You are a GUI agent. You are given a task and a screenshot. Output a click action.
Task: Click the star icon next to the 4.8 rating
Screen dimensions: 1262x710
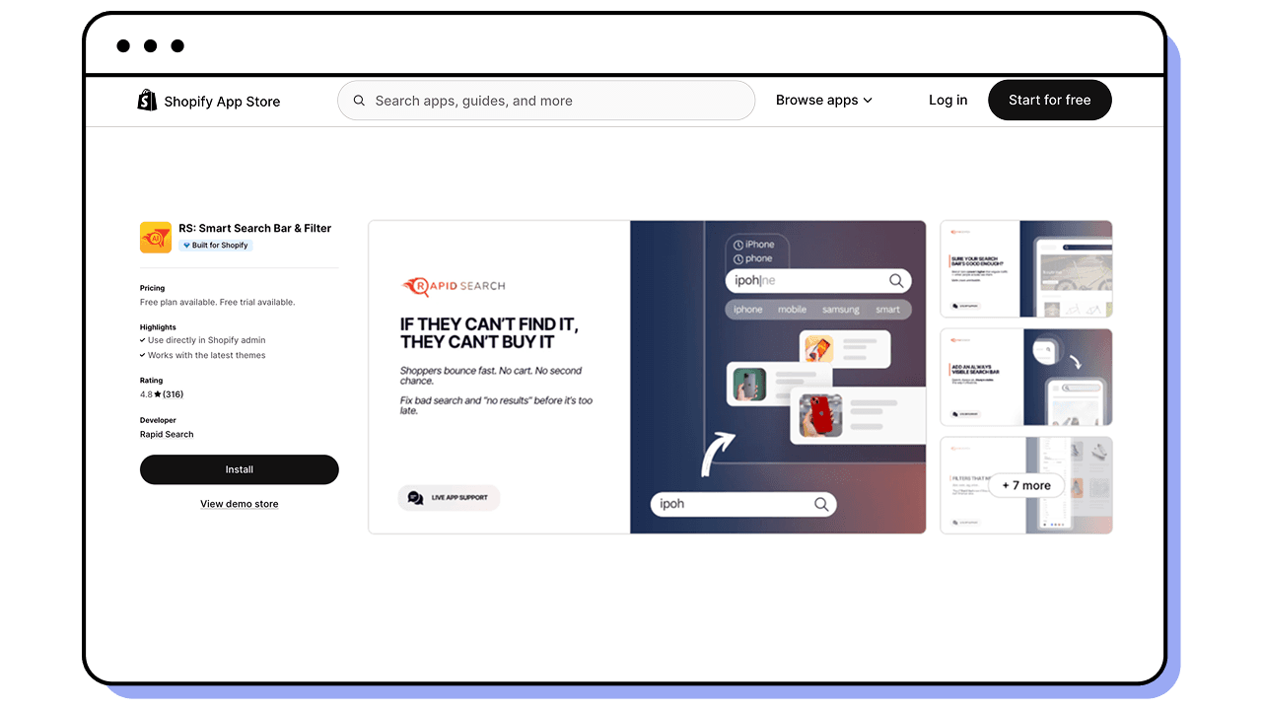pos(158,394)
